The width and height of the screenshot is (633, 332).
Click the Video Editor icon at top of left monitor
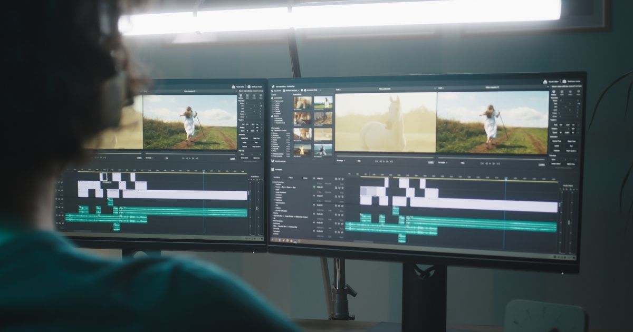233,85
